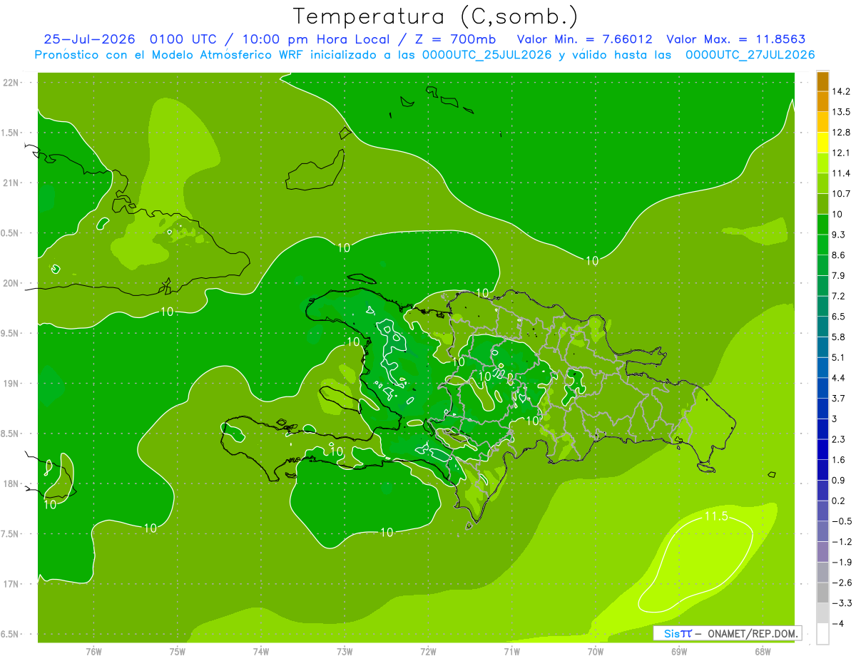Click the "0100 UTC" time label
The height and width of the screenshot is (661, 856).
[183, 39]
